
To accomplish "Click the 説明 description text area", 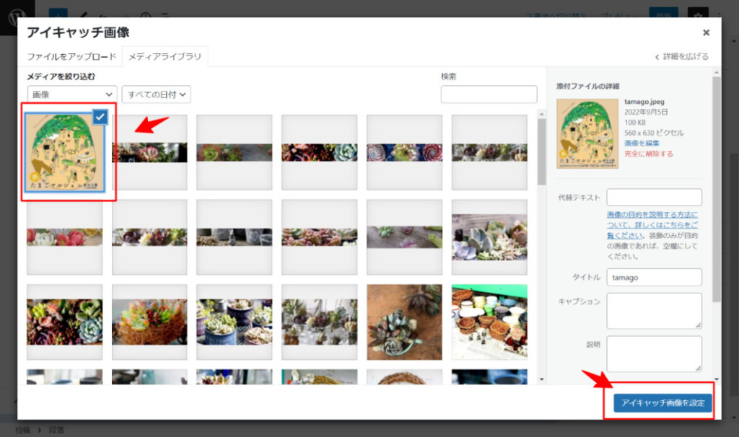I will pos(654,353).
